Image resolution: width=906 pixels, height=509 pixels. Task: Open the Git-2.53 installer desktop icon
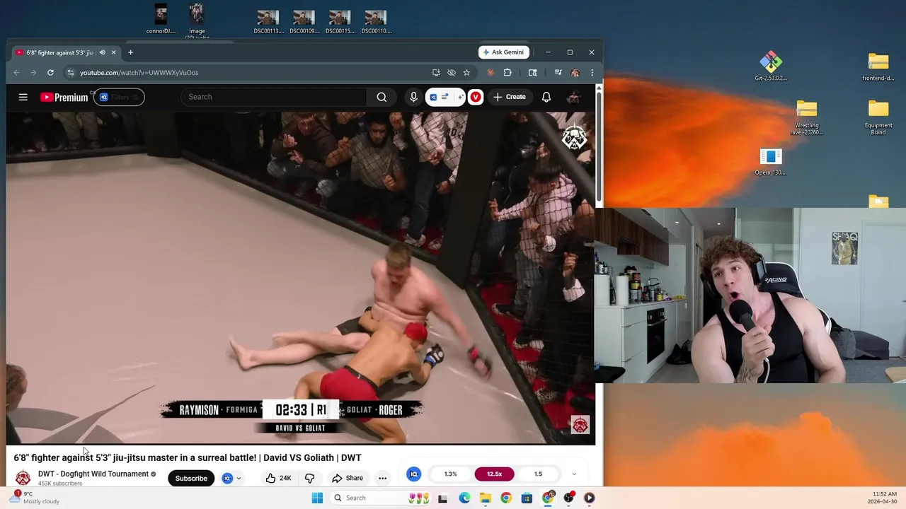point(771,66)
